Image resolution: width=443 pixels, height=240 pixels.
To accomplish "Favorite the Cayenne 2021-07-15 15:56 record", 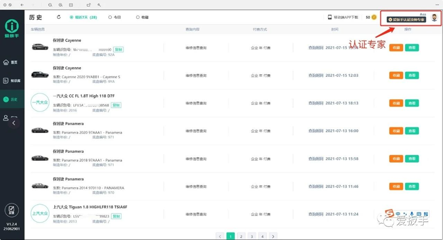I will [x=396, y=48].
